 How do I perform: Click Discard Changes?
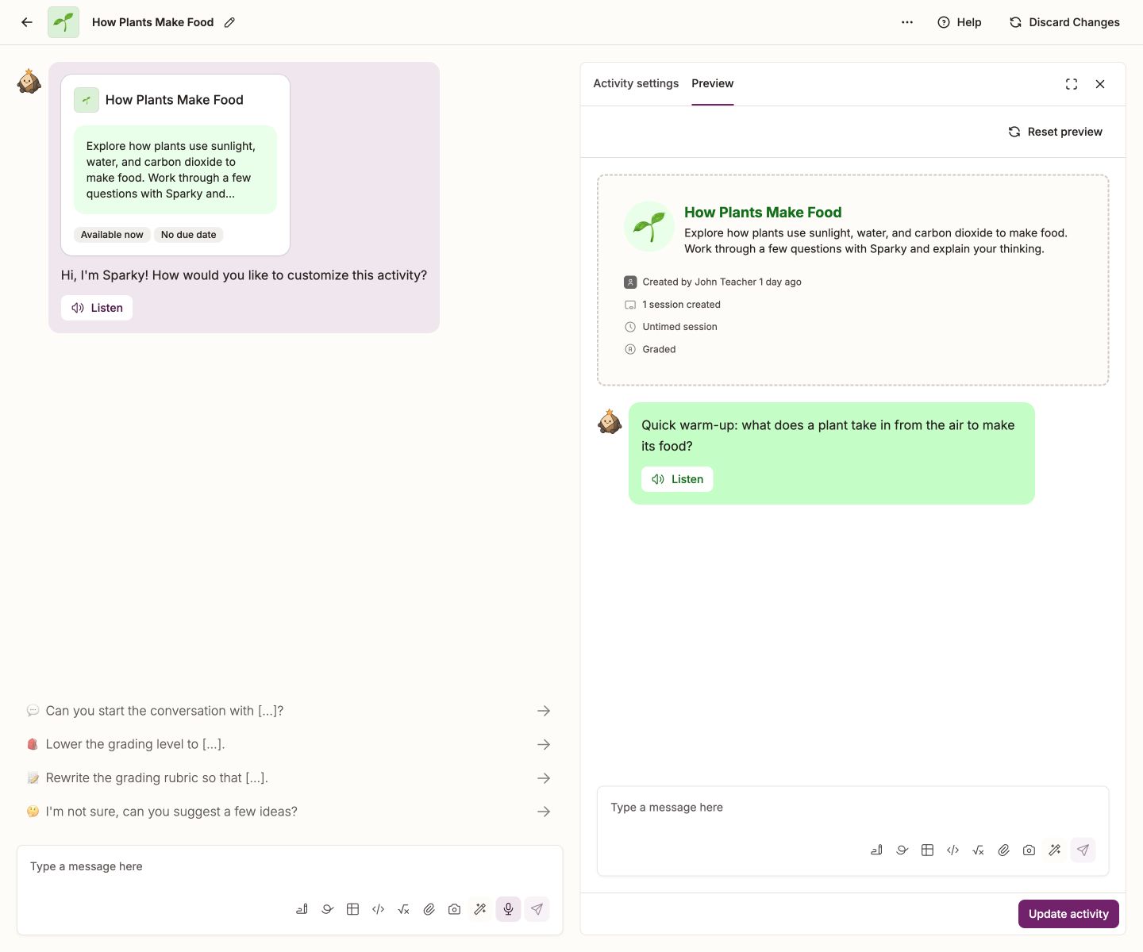pos(1064,22)
